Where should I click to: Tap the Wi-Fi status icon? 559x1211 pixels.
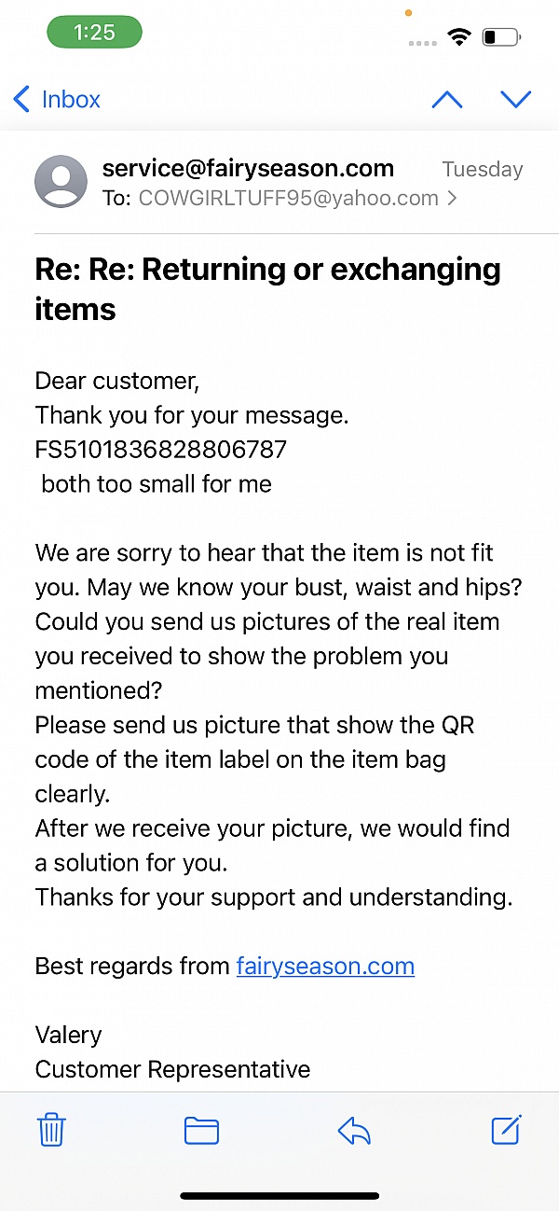(x=458, y=37)
